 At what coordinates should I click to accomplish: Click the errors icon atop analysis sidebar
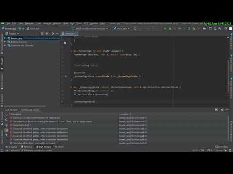[x=6, y=115]
